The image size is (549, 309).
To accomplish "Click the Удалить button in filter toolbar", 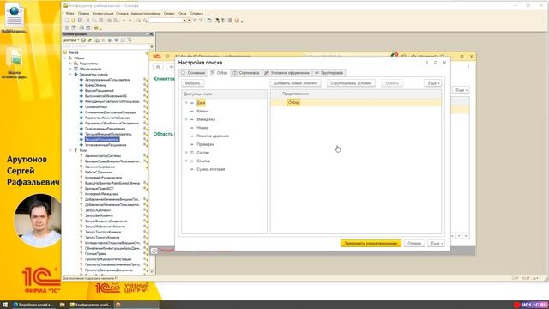I will [x=391, y=83].
